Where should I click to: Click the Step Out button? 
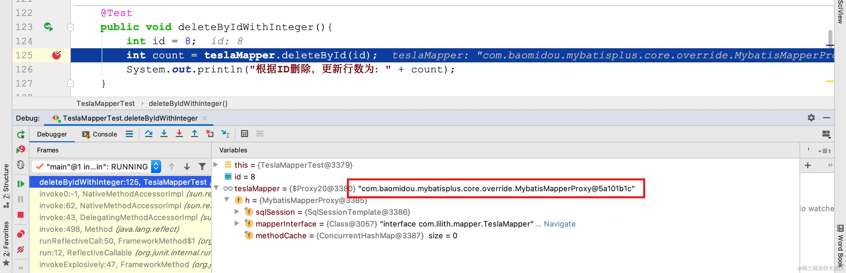194,133
